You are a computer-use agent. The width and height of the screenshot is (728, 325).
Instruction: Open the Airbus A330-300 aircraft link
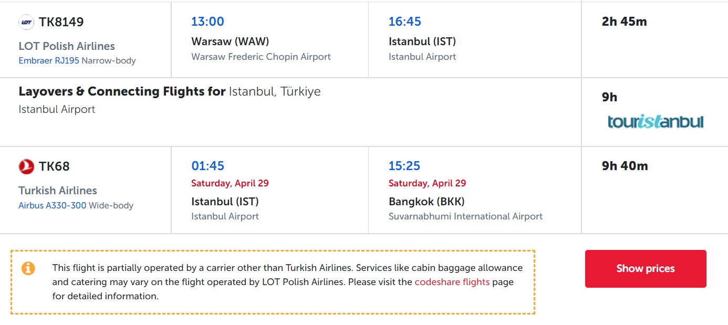click(53, 205)
